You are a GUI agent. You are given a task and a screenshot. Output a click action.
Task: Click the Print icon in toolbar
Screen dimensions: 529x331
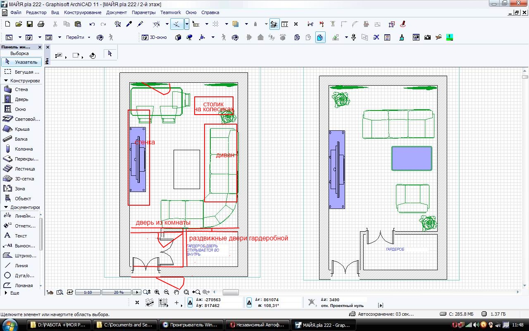click(41, 24)
